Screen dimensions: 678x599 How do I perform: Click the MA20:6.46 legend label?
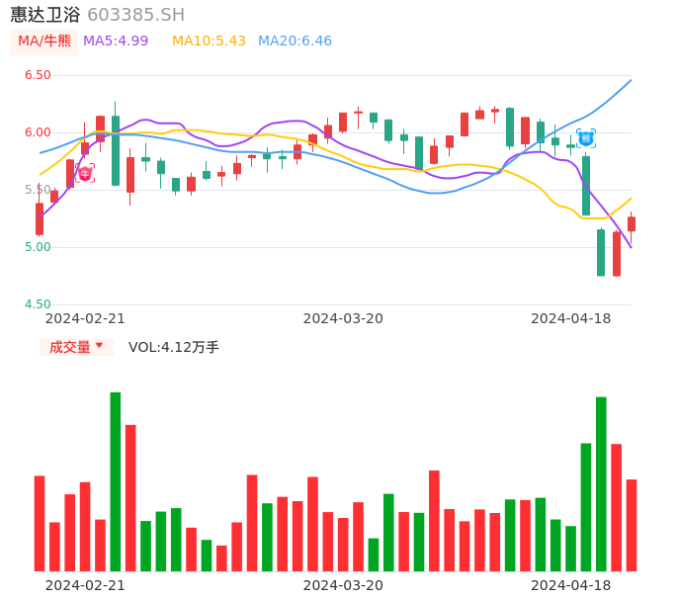295,42
